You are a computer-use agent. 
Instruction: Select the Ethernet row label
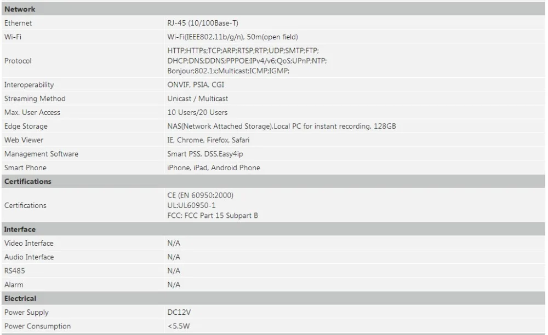coord(18,23)
